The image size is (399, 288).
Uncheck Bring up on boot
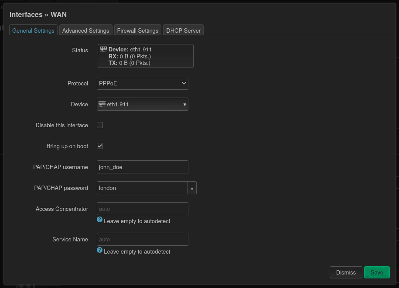click(x=100, y=146)
